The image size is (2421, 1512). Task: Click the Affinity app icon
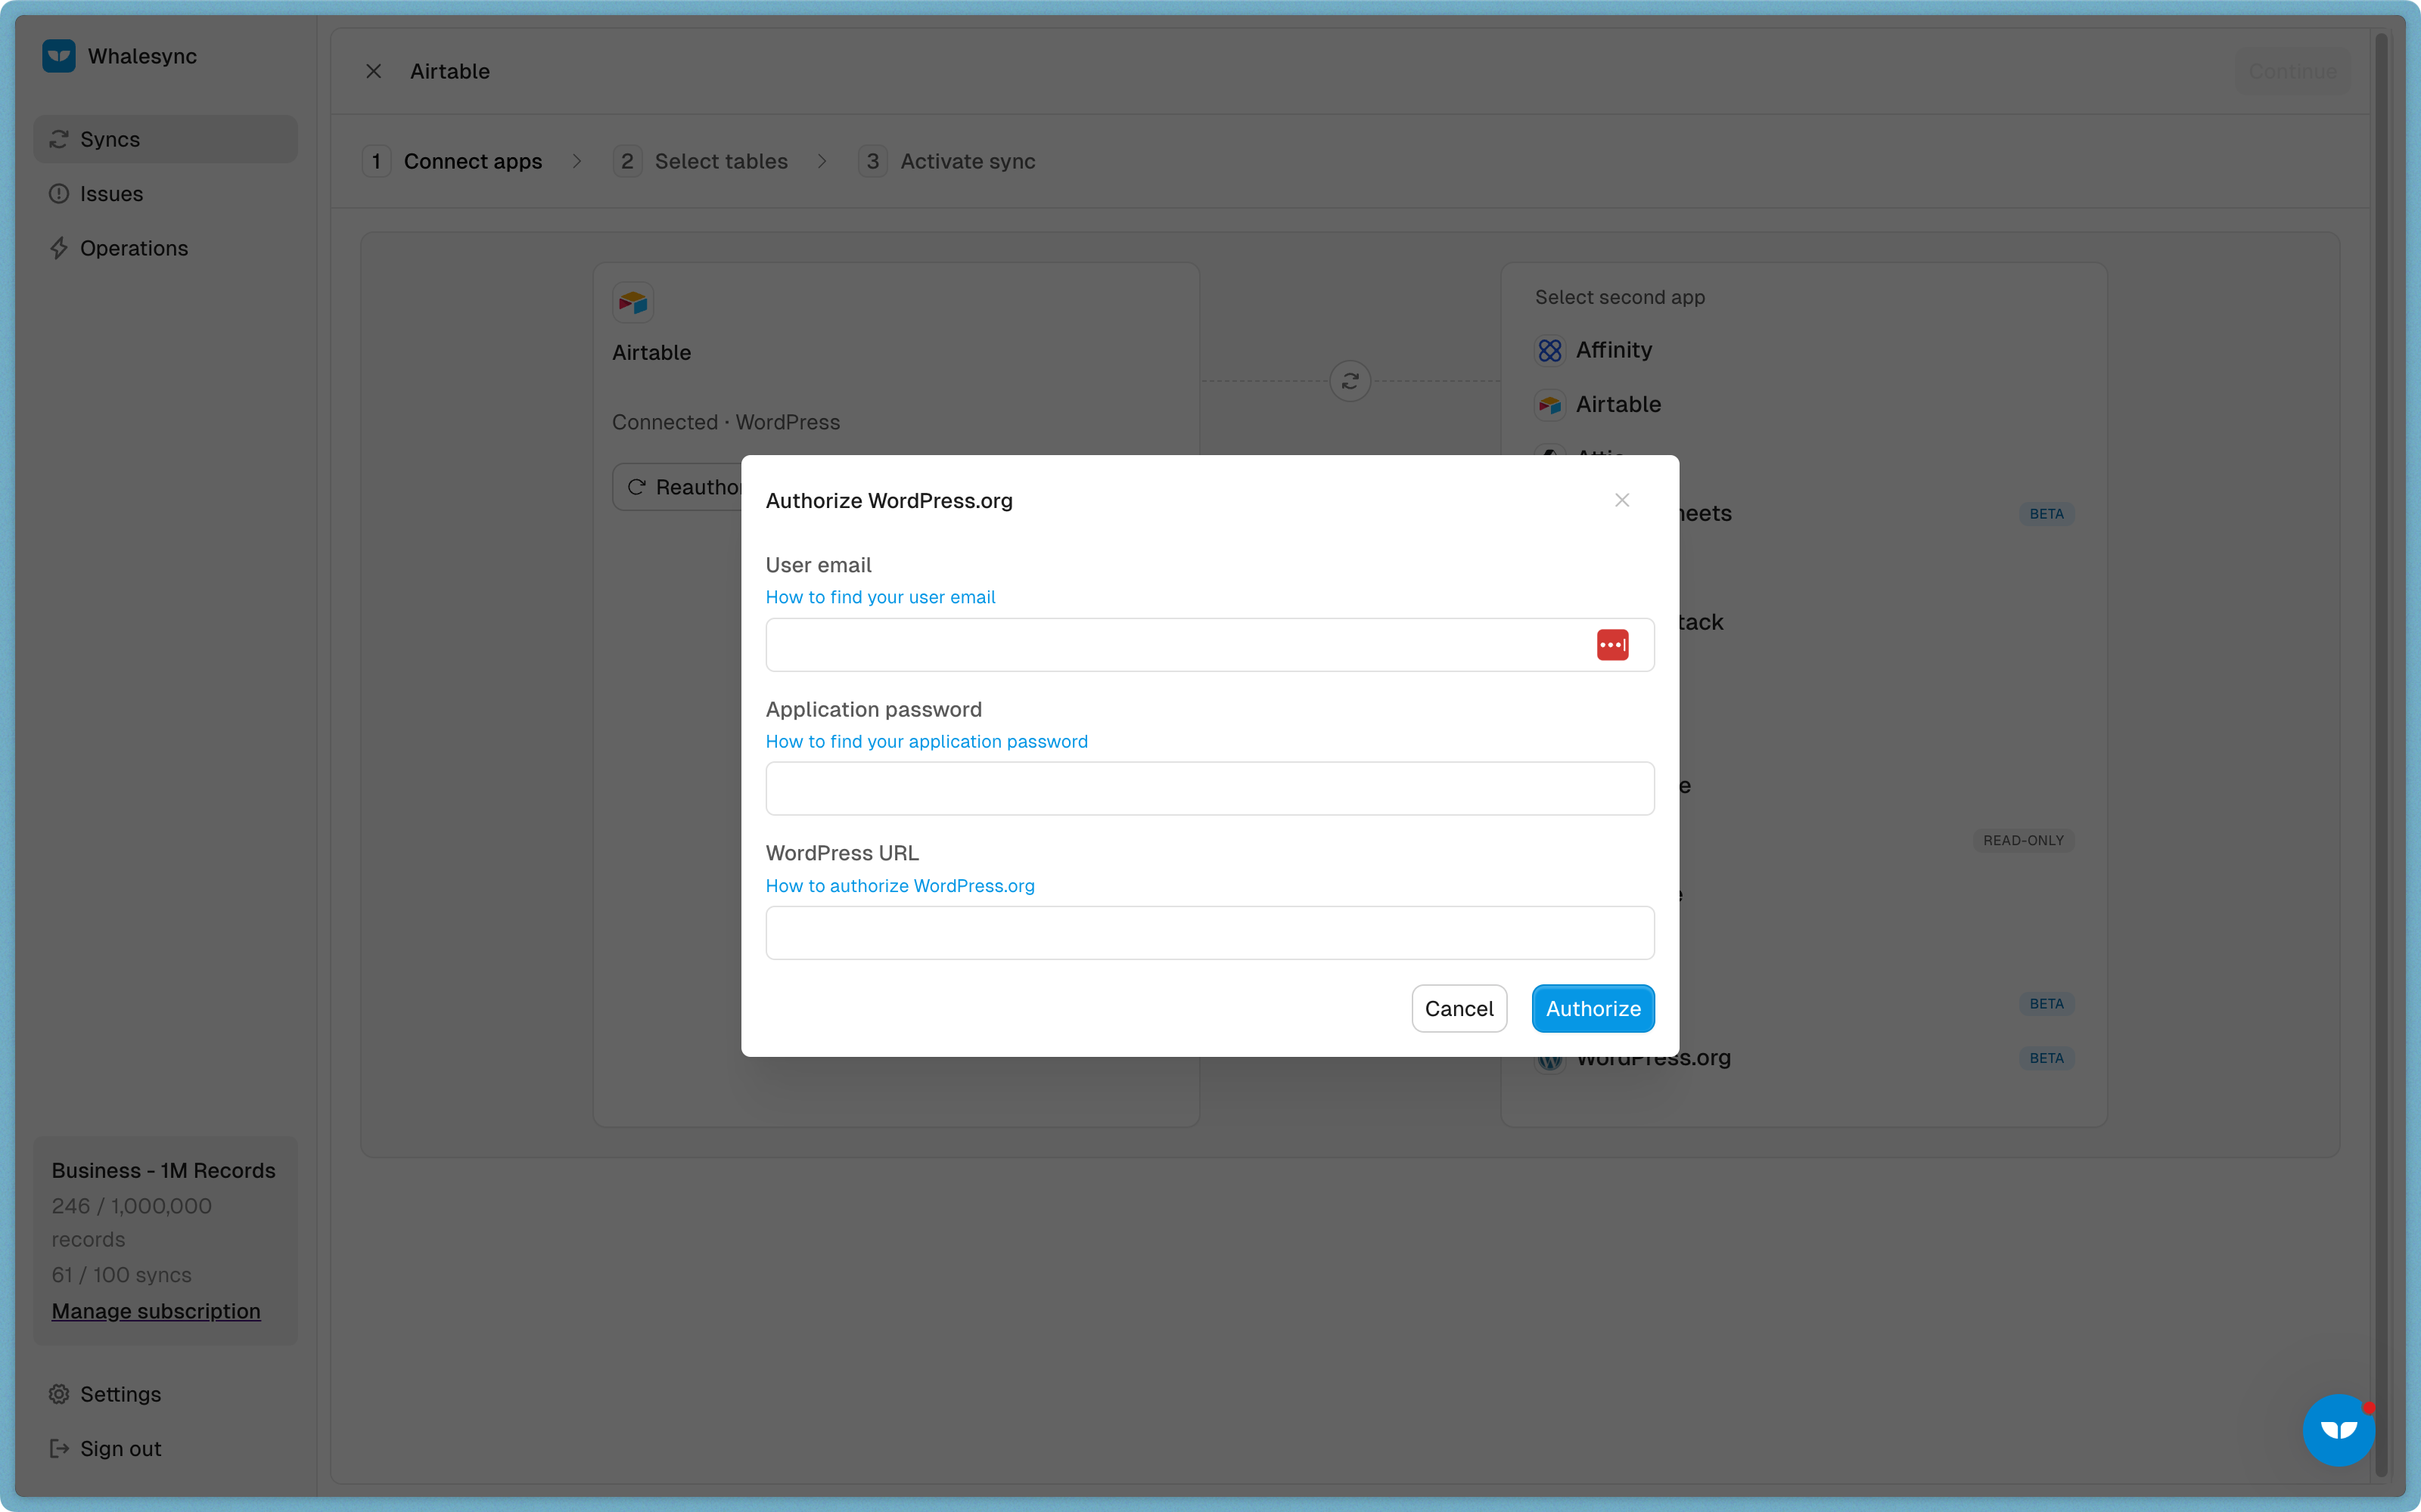point(1549,350)
